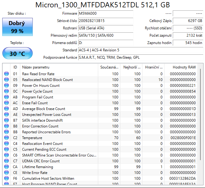Screen dimensions: 205x188
Task: Click the Celkový Zápis value 6297 GB
Action: (x=188, y=21)
